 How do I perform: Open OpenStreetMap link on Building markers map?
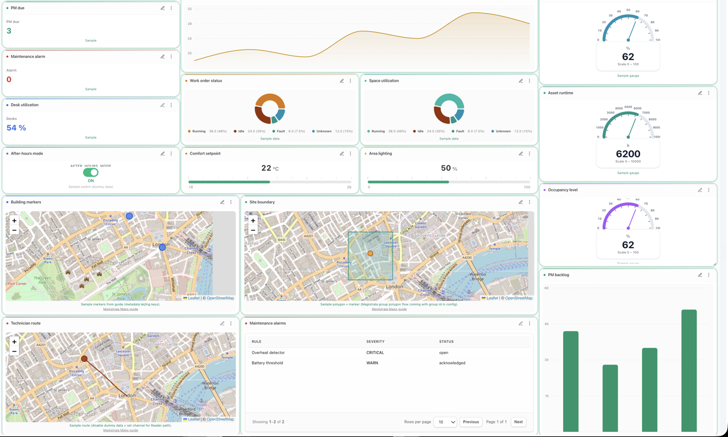[x=220, y=298]
